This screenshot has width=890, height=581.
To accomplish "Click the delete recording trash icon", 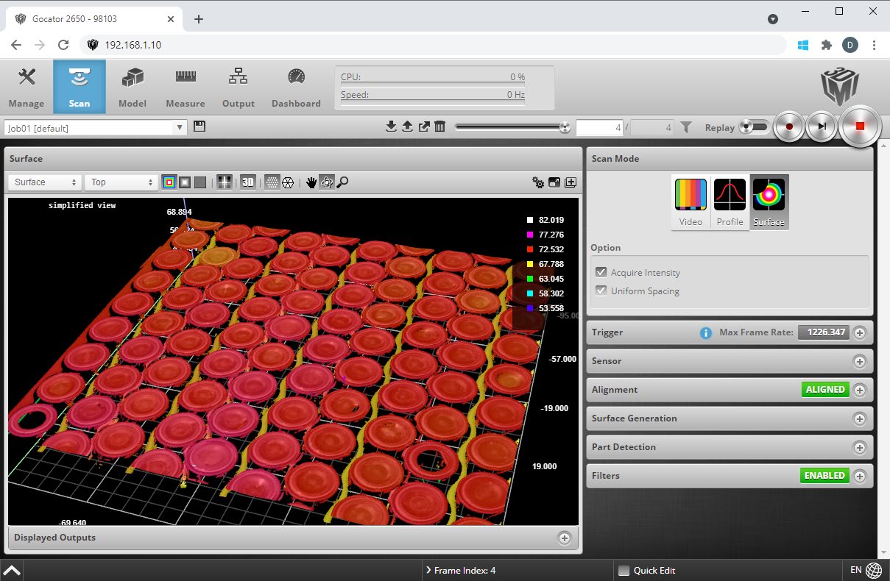I will point(440,127).
